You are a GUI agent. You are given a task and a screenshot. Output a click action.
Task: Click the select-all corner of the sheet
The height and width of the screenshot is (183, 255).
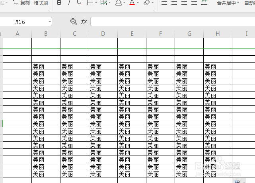point(1,34)
